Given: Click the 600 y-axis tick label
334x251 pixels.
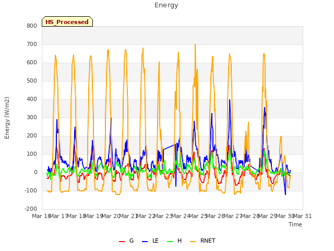Looking at the screenshot, I should [32, 63].
